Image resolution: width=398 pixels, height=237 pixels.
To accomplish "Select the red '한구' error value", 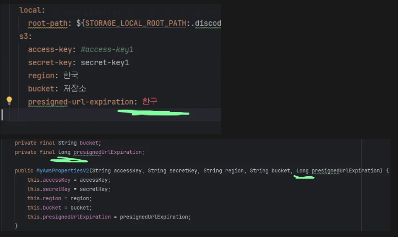I will (x=150, y=101).
